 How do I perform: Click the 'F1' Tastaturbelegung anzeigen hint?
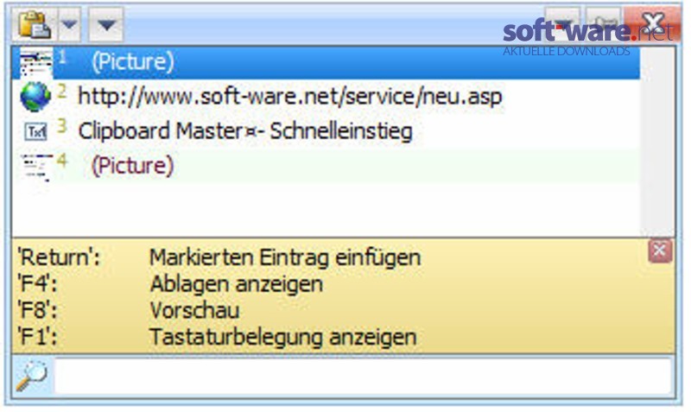tap(217, 337)
